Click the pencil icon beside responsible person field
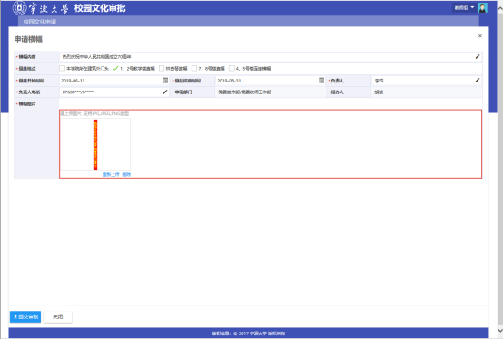This screenshot has width=503, height=339. point(478,81)
